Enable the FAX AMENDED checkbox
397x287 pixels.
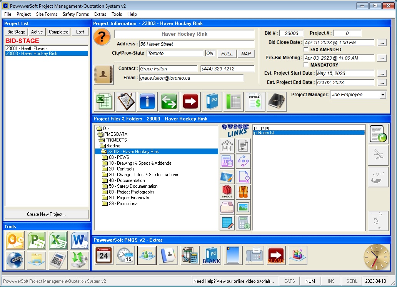tap(306, 50)
